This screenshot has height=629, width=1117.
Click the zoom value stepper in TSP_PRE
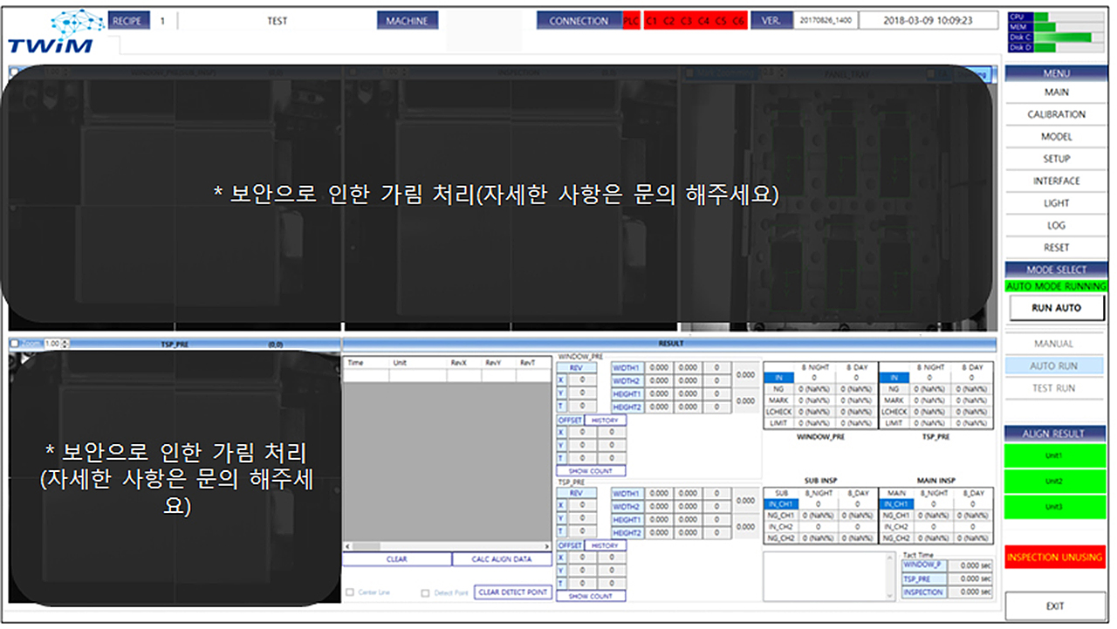[x=65, y=344]
